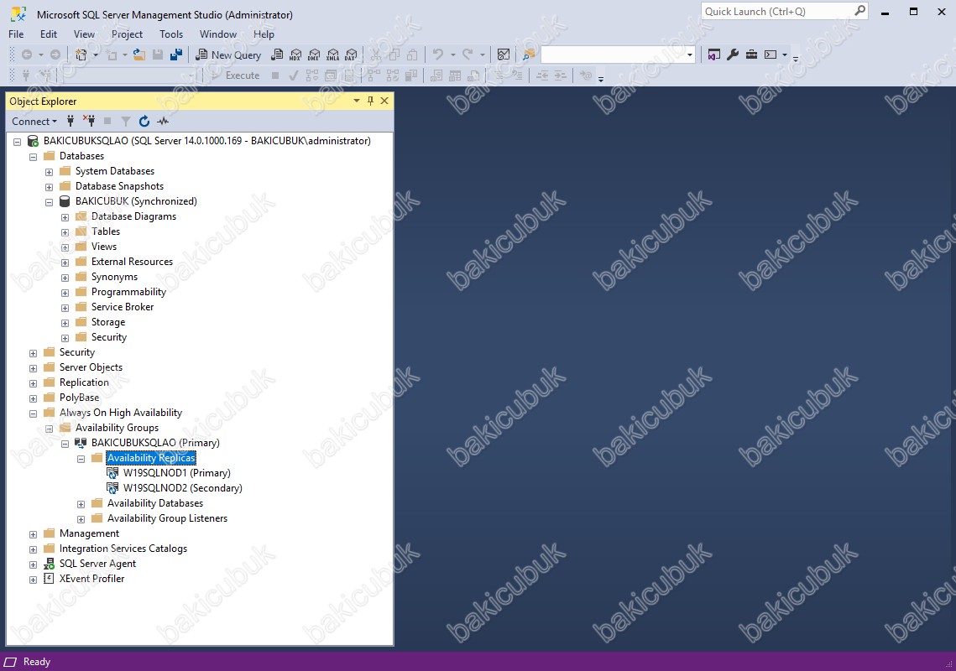This screenshot has width=956, height=671.
Task: Select the BAKICUBUK (Synchronized) database
Action: [x=136, y=201]
